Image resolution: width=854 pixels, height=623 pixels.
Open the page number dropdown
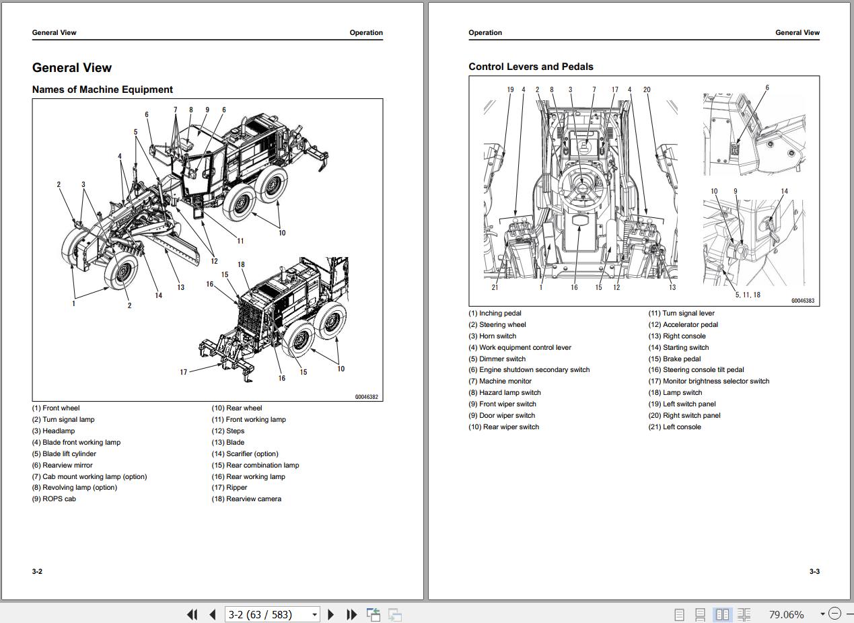[x=314, y=614]
